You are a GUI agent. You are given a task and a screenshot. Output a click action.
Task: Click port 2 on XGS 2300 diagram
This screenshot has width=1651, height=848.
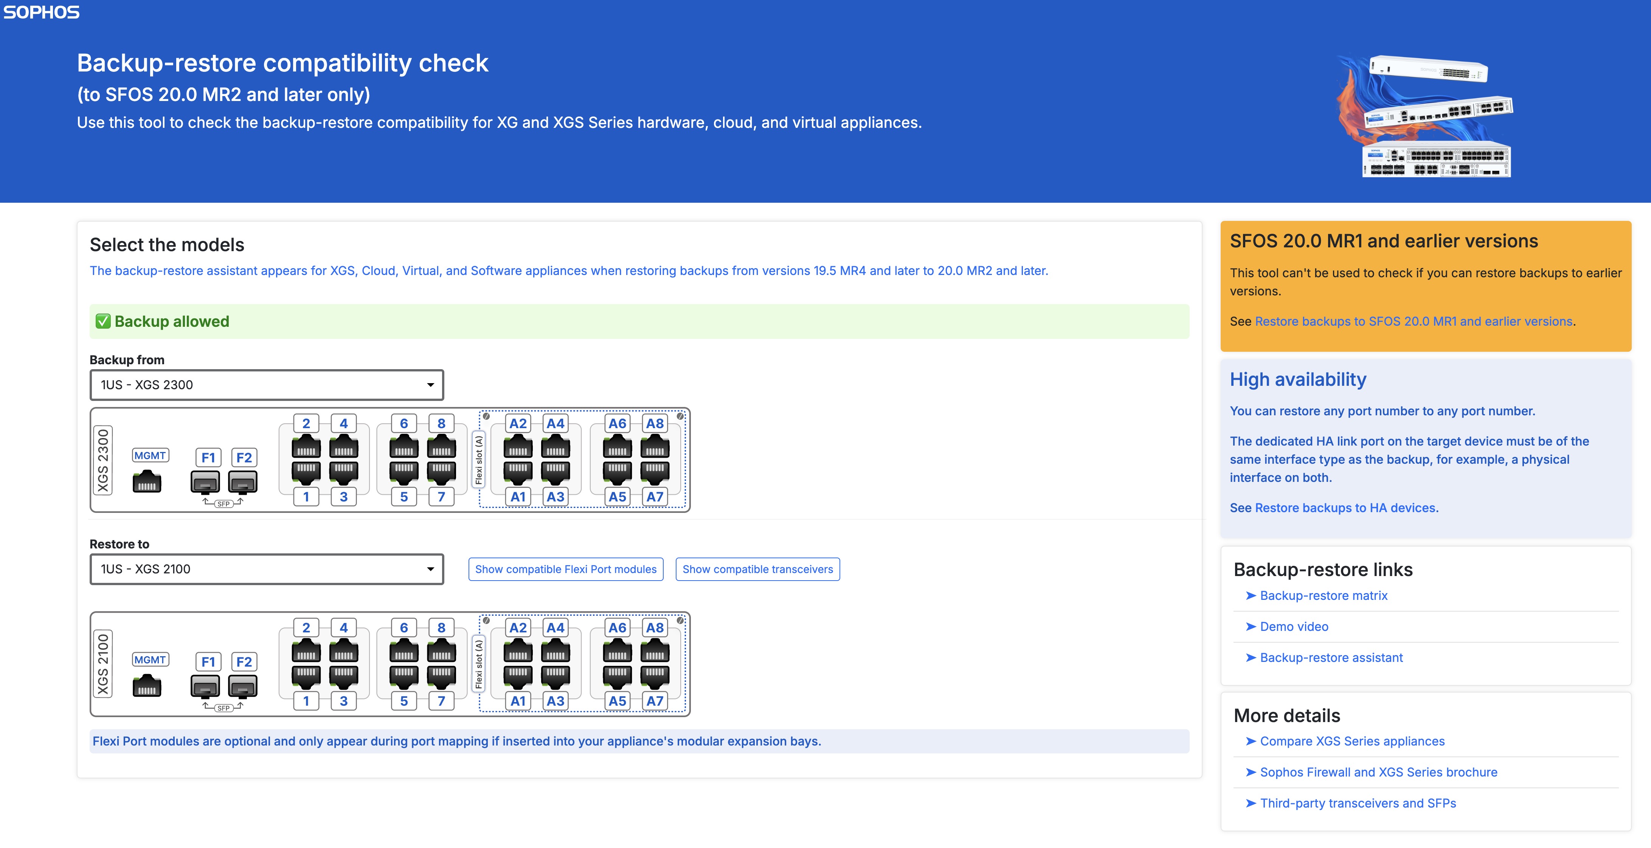[x=306, y=447]
